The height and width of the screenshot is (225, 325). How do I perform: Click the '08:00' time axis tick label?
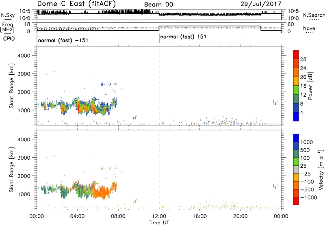click(x=118, y=216)
